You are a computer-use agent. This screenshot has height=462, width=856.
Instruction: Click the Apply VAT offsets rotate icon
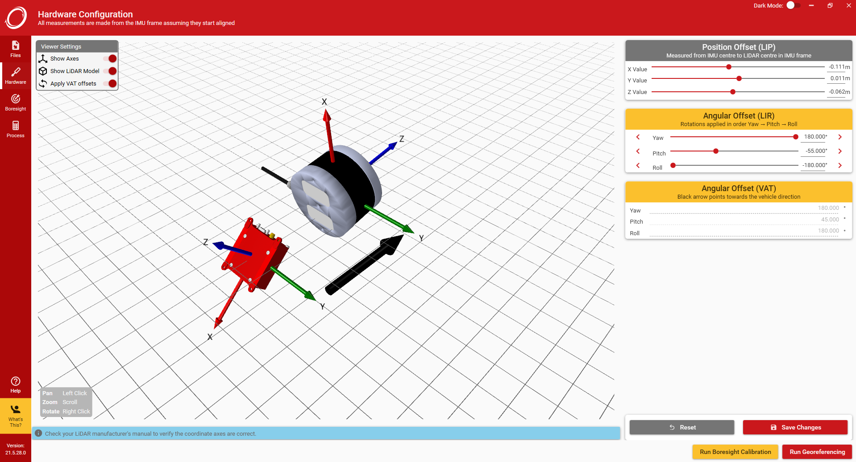point(43,83)
